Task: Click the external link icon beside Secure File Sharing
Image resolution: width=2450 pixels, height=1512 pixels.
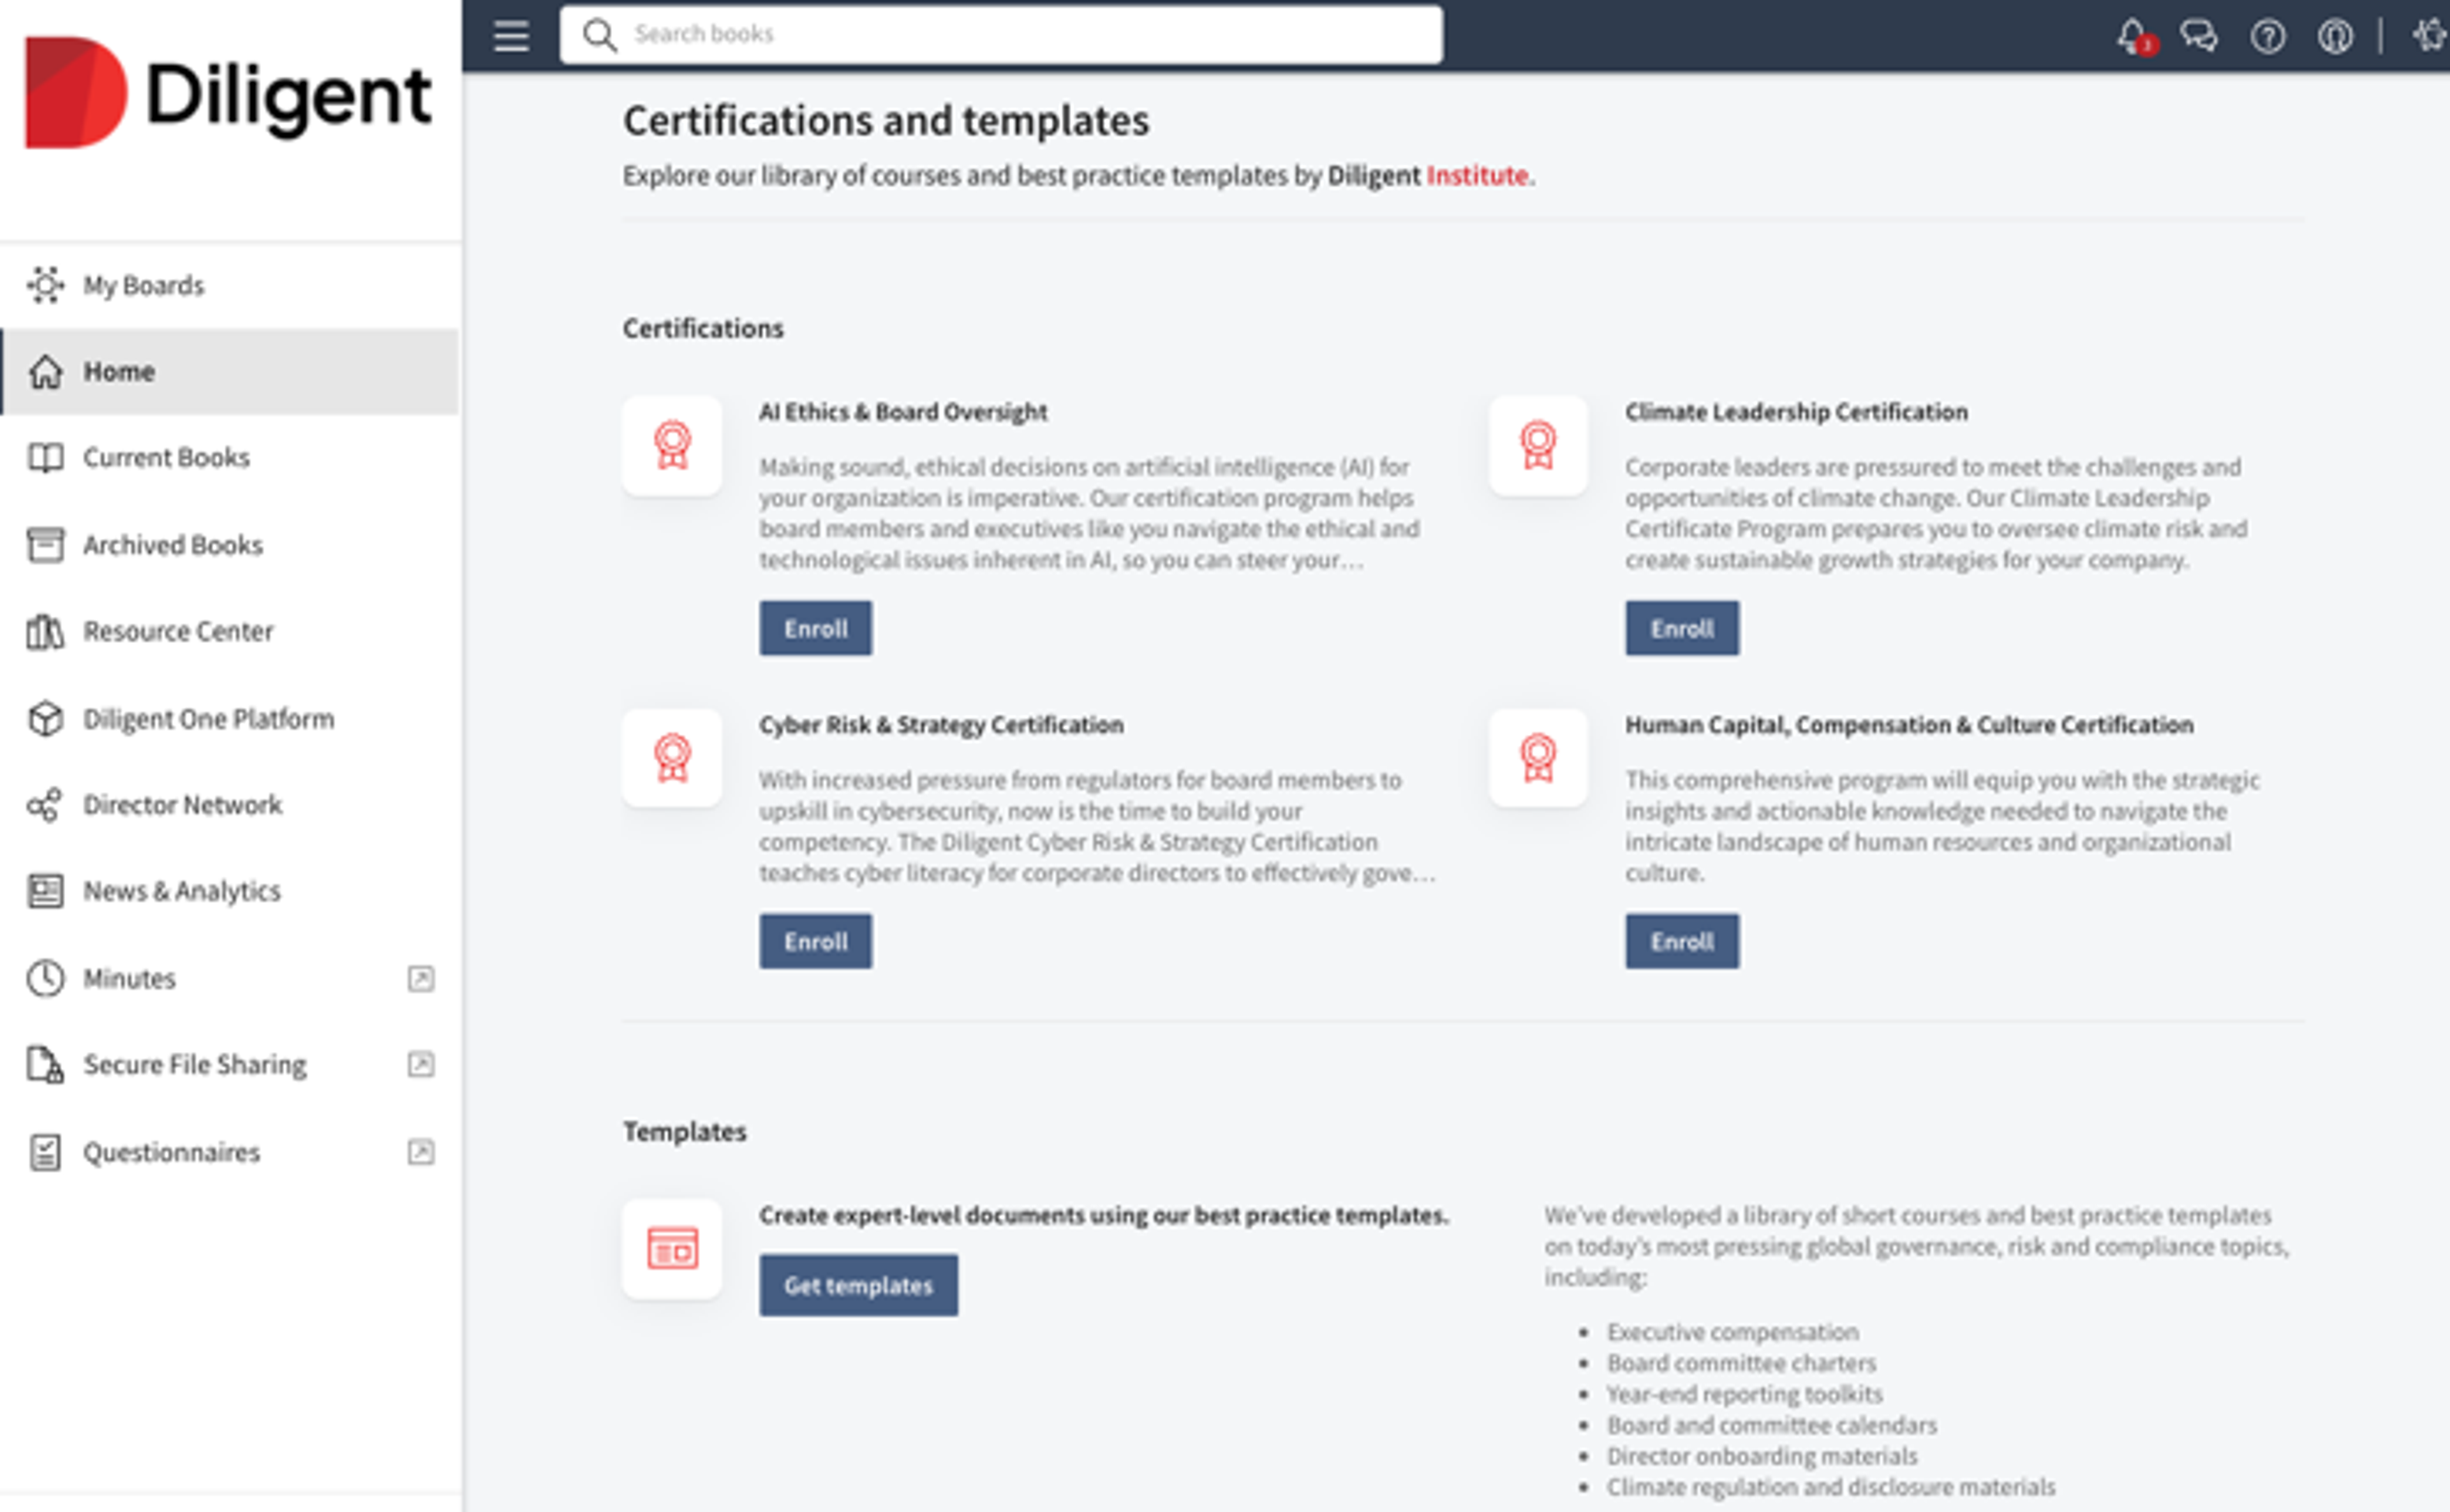Action: pyautogui.click(x=421, y=1064)
